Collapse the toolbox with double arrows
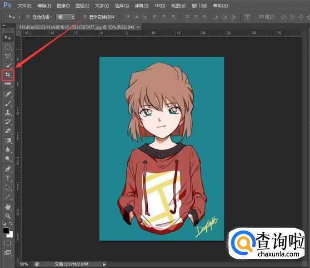This screenshot has width=310, height=268. [x=4, y=26]
